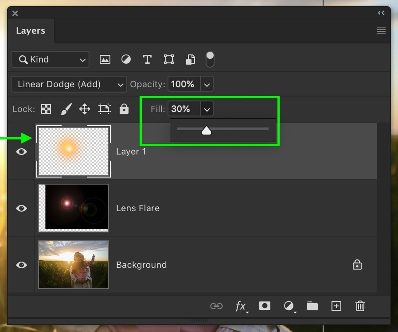Click the Opacity label
The height and width of the screenshot is (332, 398).
click(x=148, y=84)
